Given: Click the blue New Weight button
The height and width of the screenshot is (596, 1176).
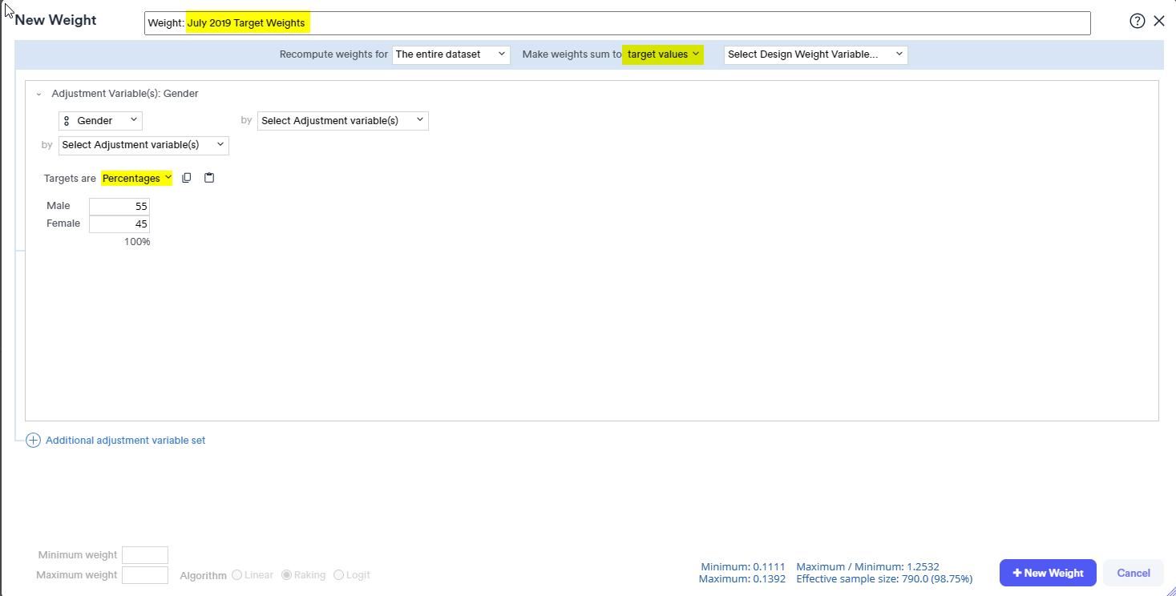Looking at the screenshot, I should click(x=1048, y=573).
